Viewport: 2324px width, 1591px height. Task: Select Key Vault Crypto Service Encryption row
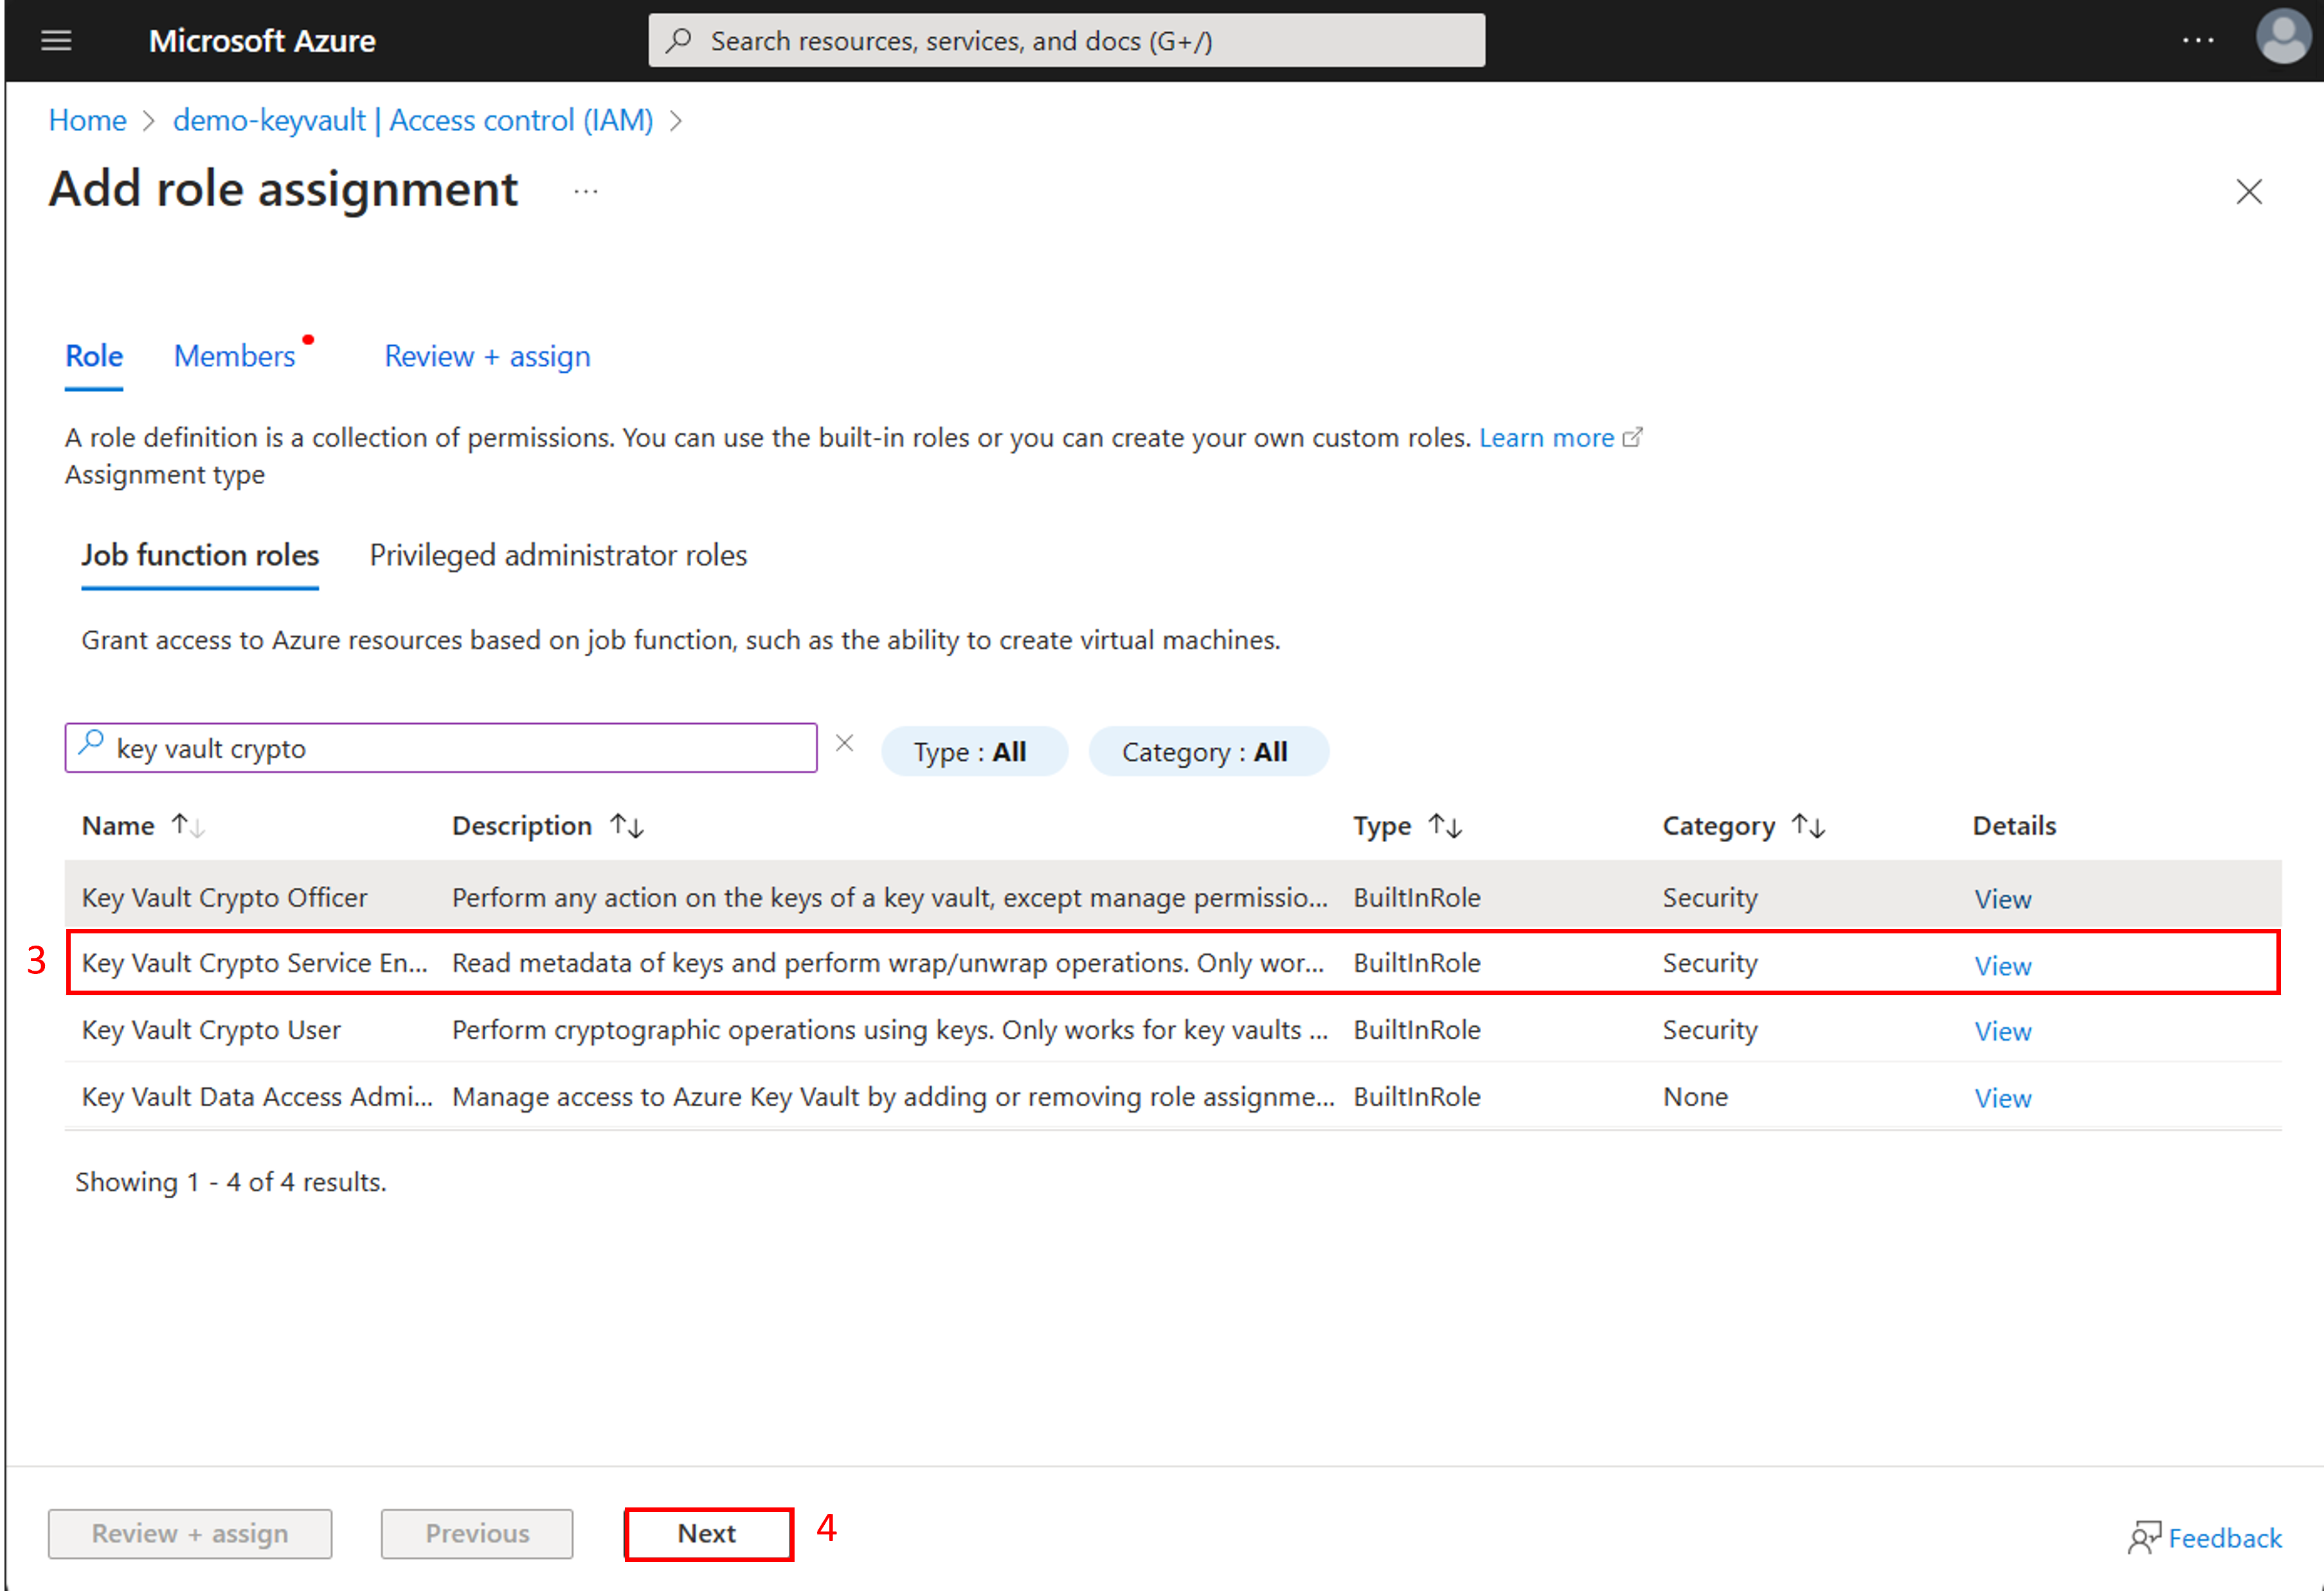click(254, 963)
